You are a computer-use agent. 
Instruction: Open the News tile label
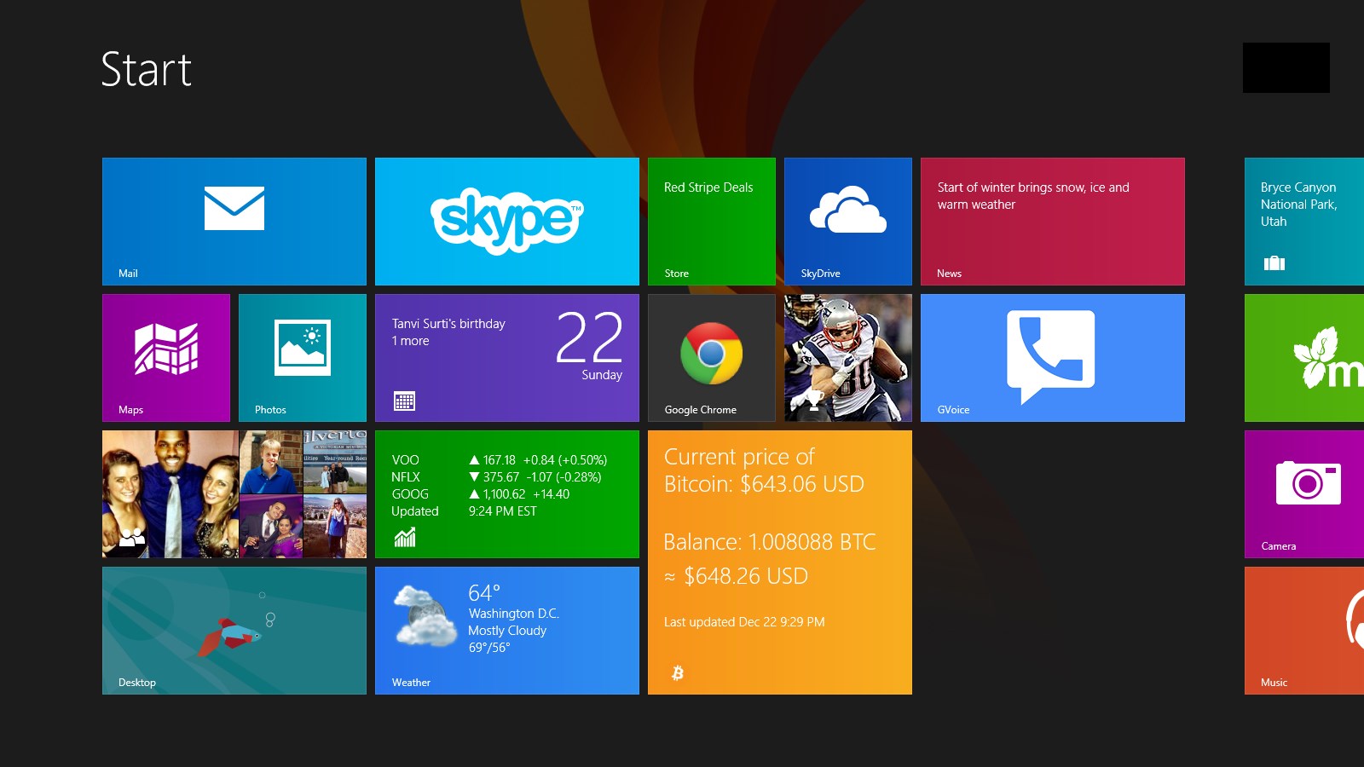tap(949, 274)
